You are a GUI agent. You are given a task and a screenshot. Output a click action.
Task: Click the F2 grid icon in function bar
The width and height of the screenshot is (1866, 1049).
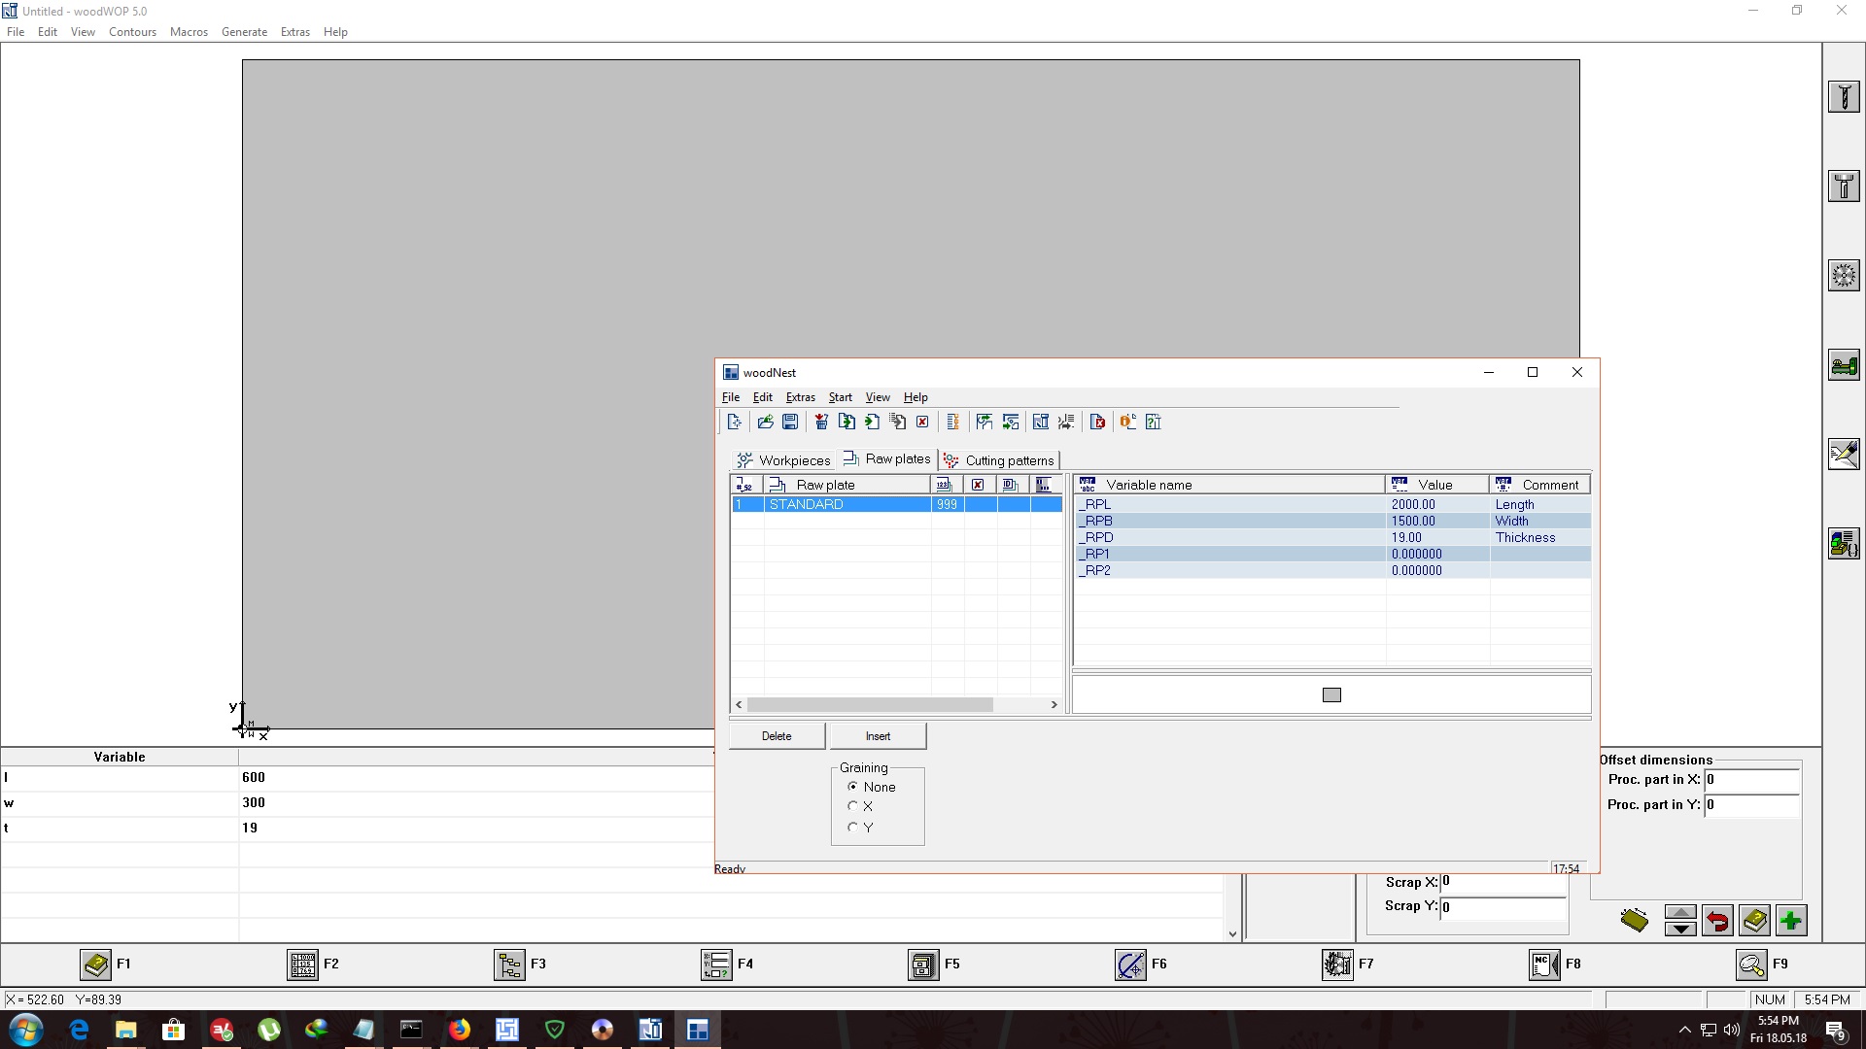coord(302,964)
